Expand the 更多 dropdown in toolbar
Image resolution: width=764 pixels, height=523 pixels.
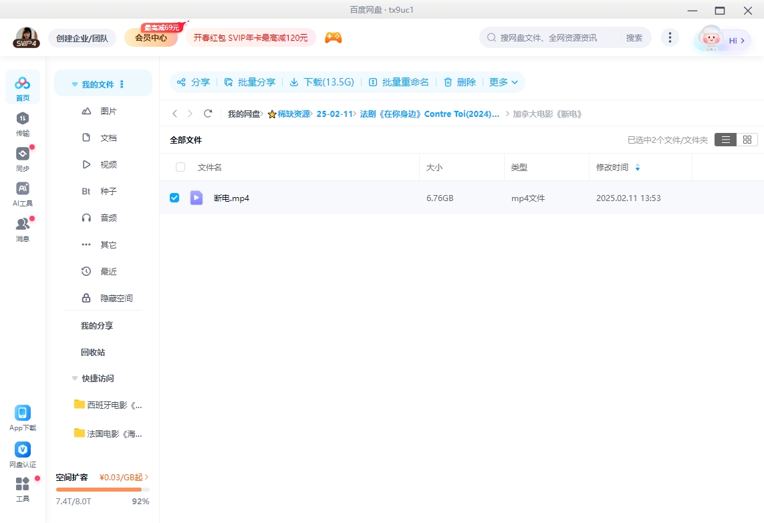tap(503, 82)
